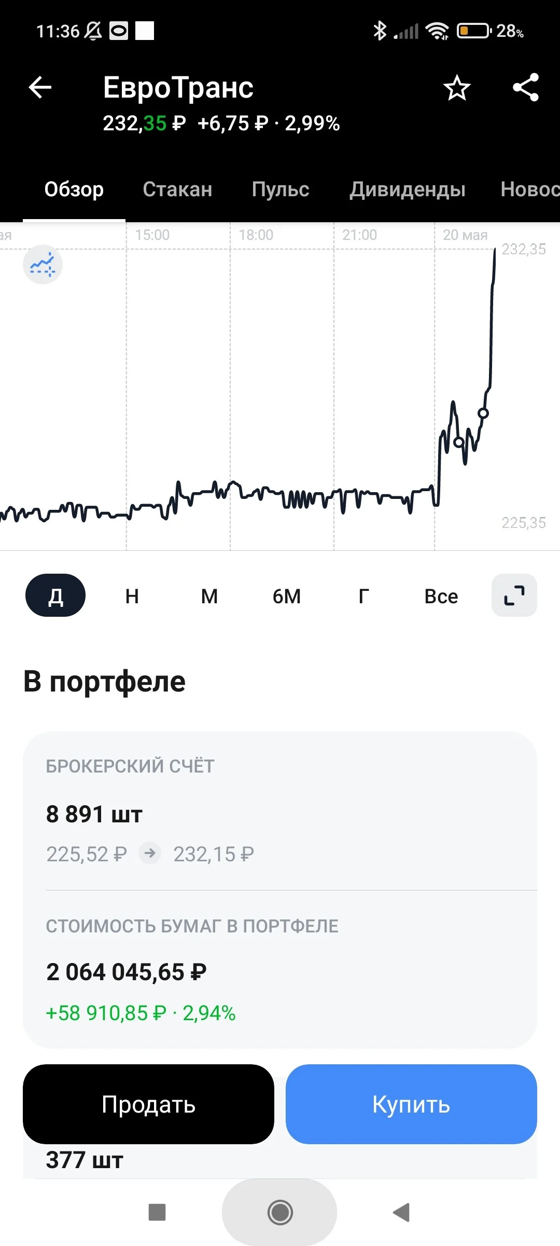Select the Н week period
560x1246 pixels.
[132, 596]
